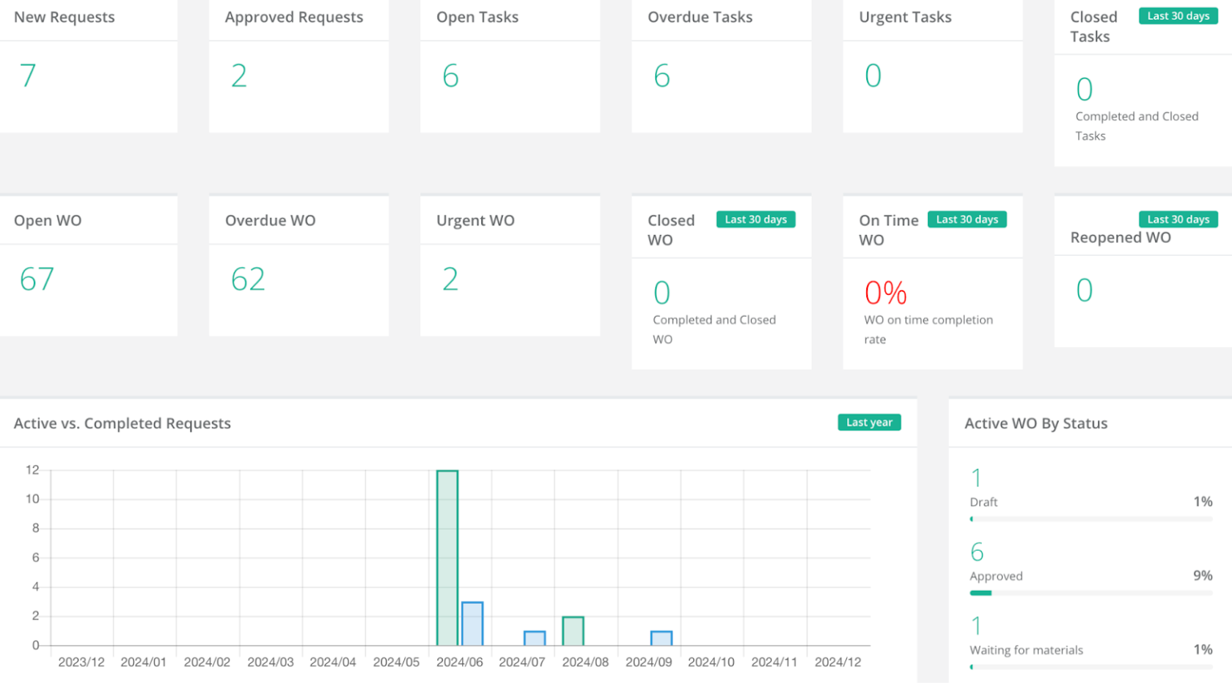The width and height of the screenshot is (1232, 683).
Task: Open the Overdue Tasks card
Action: click(720, 64)
